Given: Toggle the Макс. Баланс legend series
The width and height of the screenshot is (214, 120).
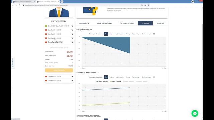Looking at the screenshot, I should point(102,82).
